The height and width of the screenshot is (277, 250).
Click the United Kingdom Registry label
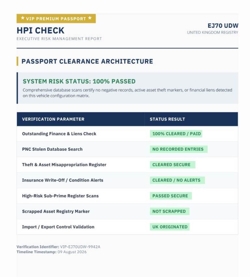tap(213, 33)
